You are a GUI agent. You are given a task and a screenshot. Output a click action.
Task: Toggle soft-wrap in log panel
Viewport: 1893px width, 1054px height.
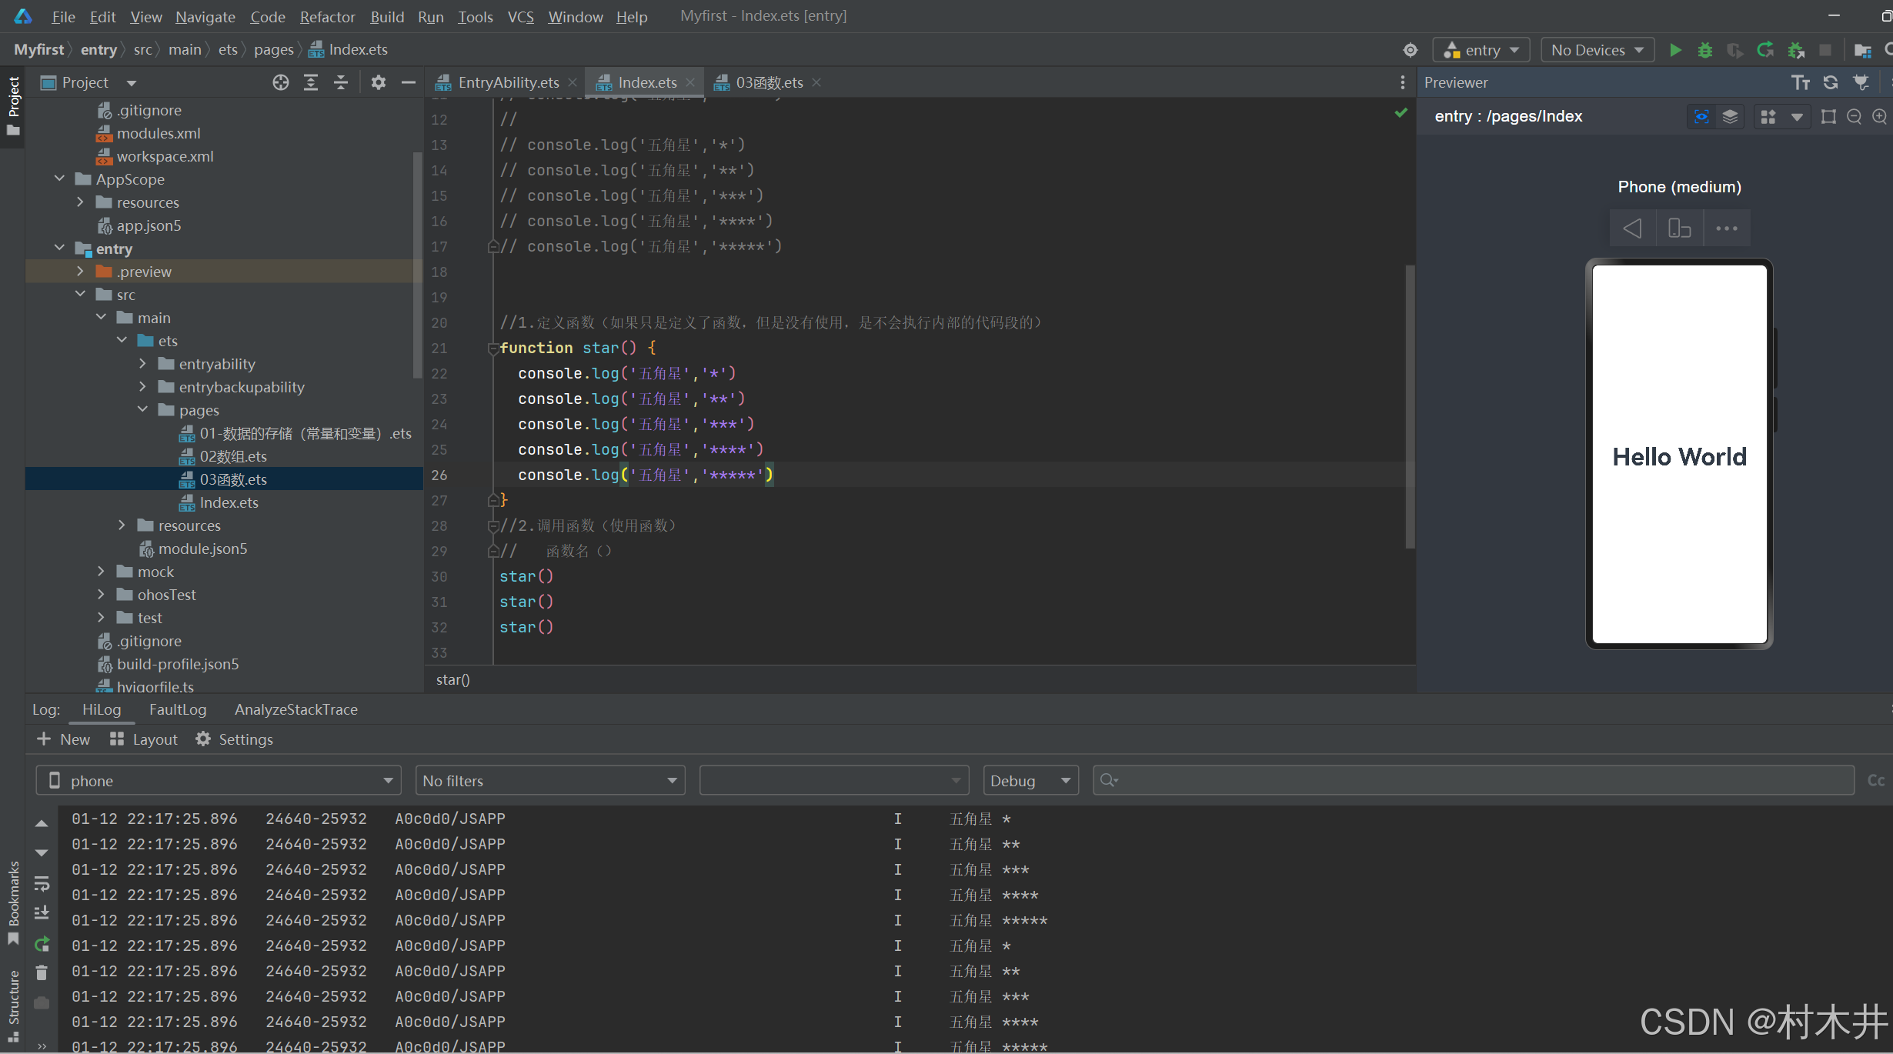[x=42, y=883]
